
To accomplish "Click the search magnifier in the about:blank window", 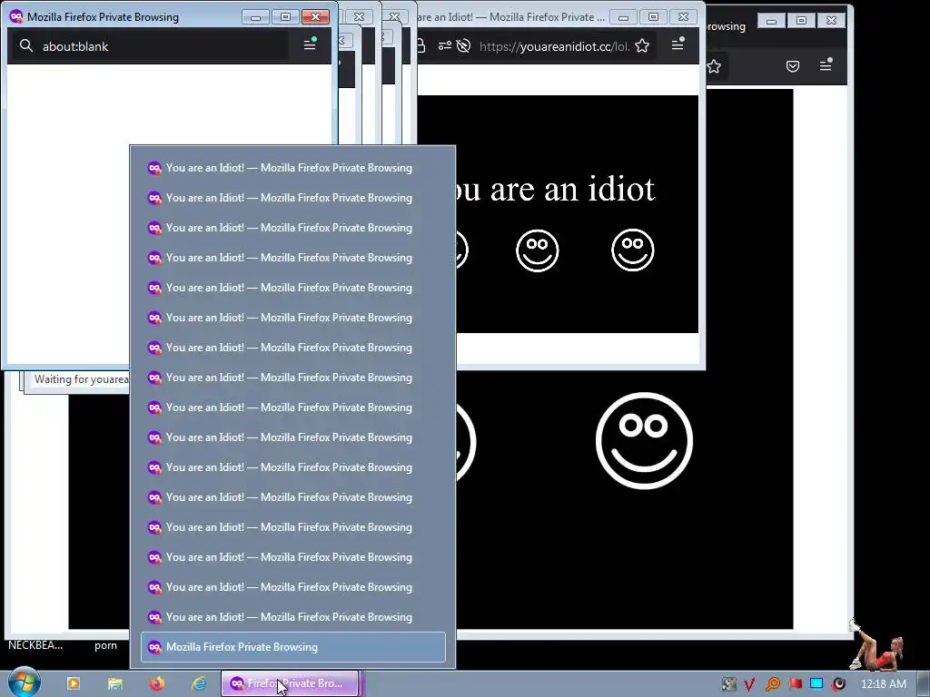I will [26, 45].
